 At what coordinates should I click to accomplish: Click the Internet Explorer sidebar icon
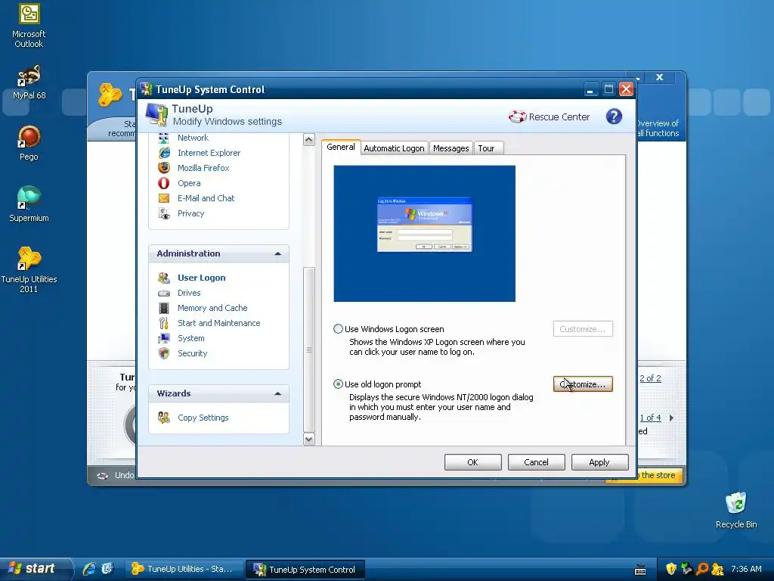coord(164,153)
